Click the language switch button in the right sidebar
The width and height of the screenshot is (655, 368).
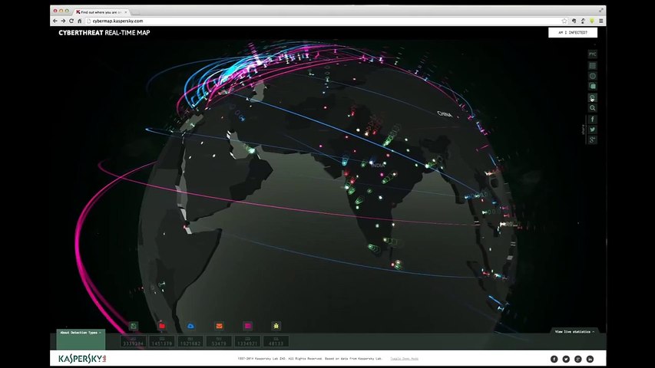coord(592,54)
